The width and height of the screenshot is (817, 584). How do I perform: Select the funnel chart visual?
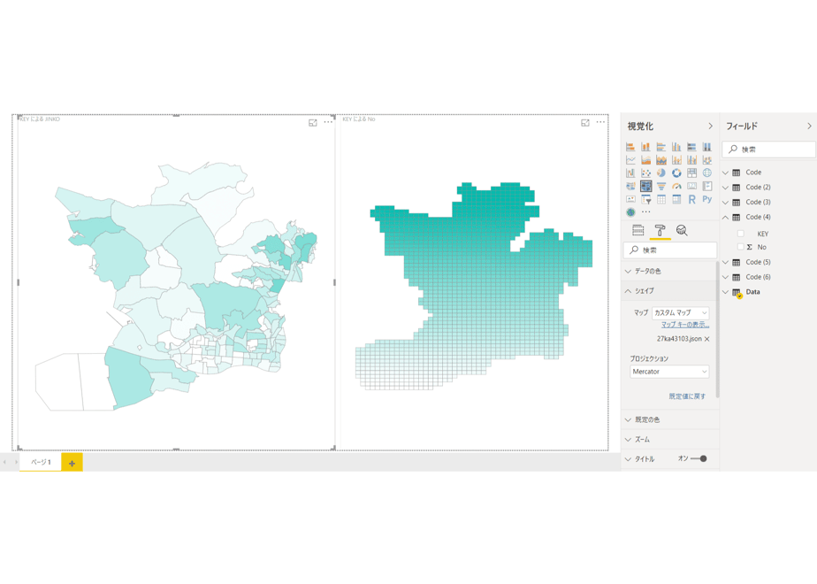click(x=661, y=186)
